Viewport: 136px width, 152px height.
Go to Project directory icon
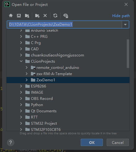pos(27,16)
